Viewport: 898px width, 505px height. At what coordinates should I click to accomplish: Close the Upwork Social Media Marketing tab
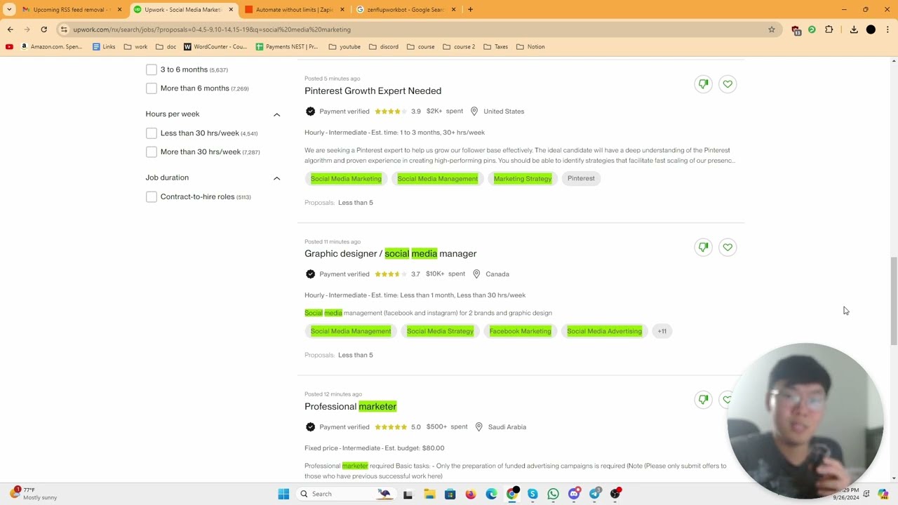[231, 10]
